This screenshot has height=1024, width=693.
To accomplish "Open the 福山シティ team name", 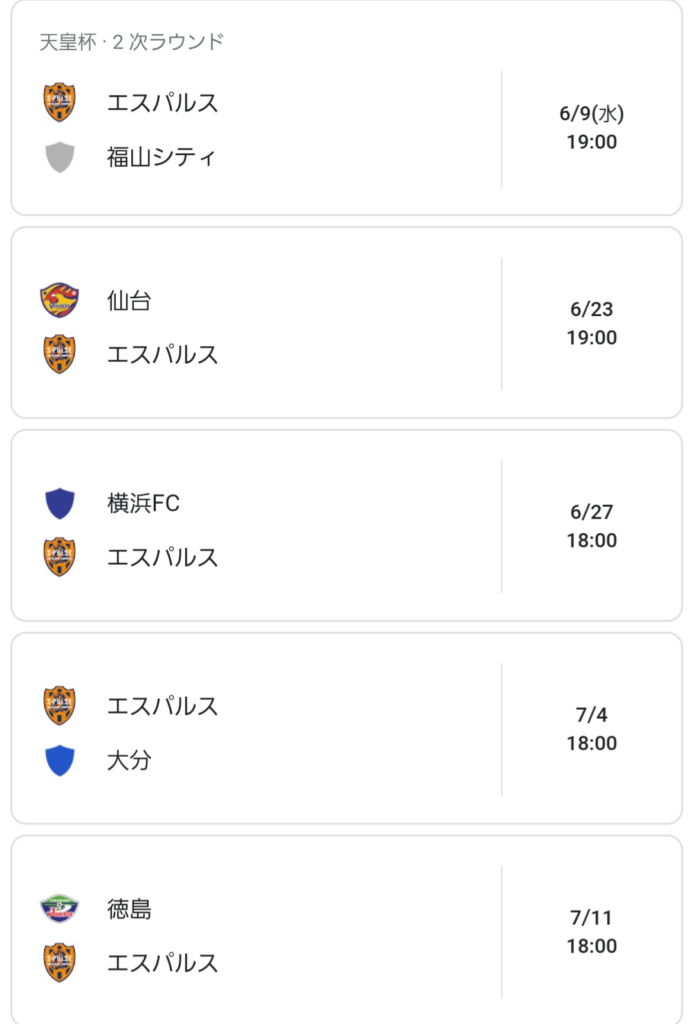I will [x=161, y=157].
